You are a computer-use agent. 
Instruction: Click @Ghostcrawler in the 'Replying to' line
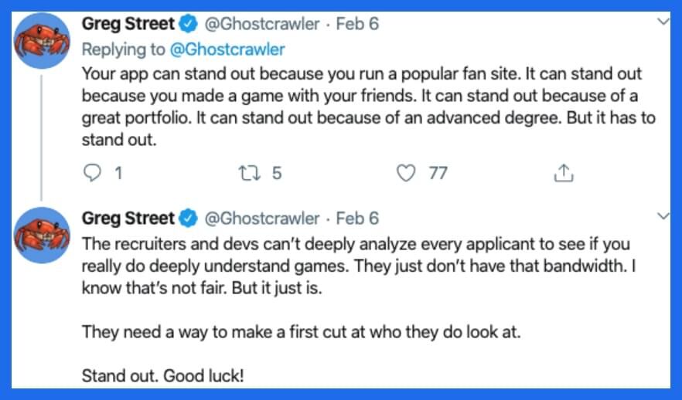[227, 49]
